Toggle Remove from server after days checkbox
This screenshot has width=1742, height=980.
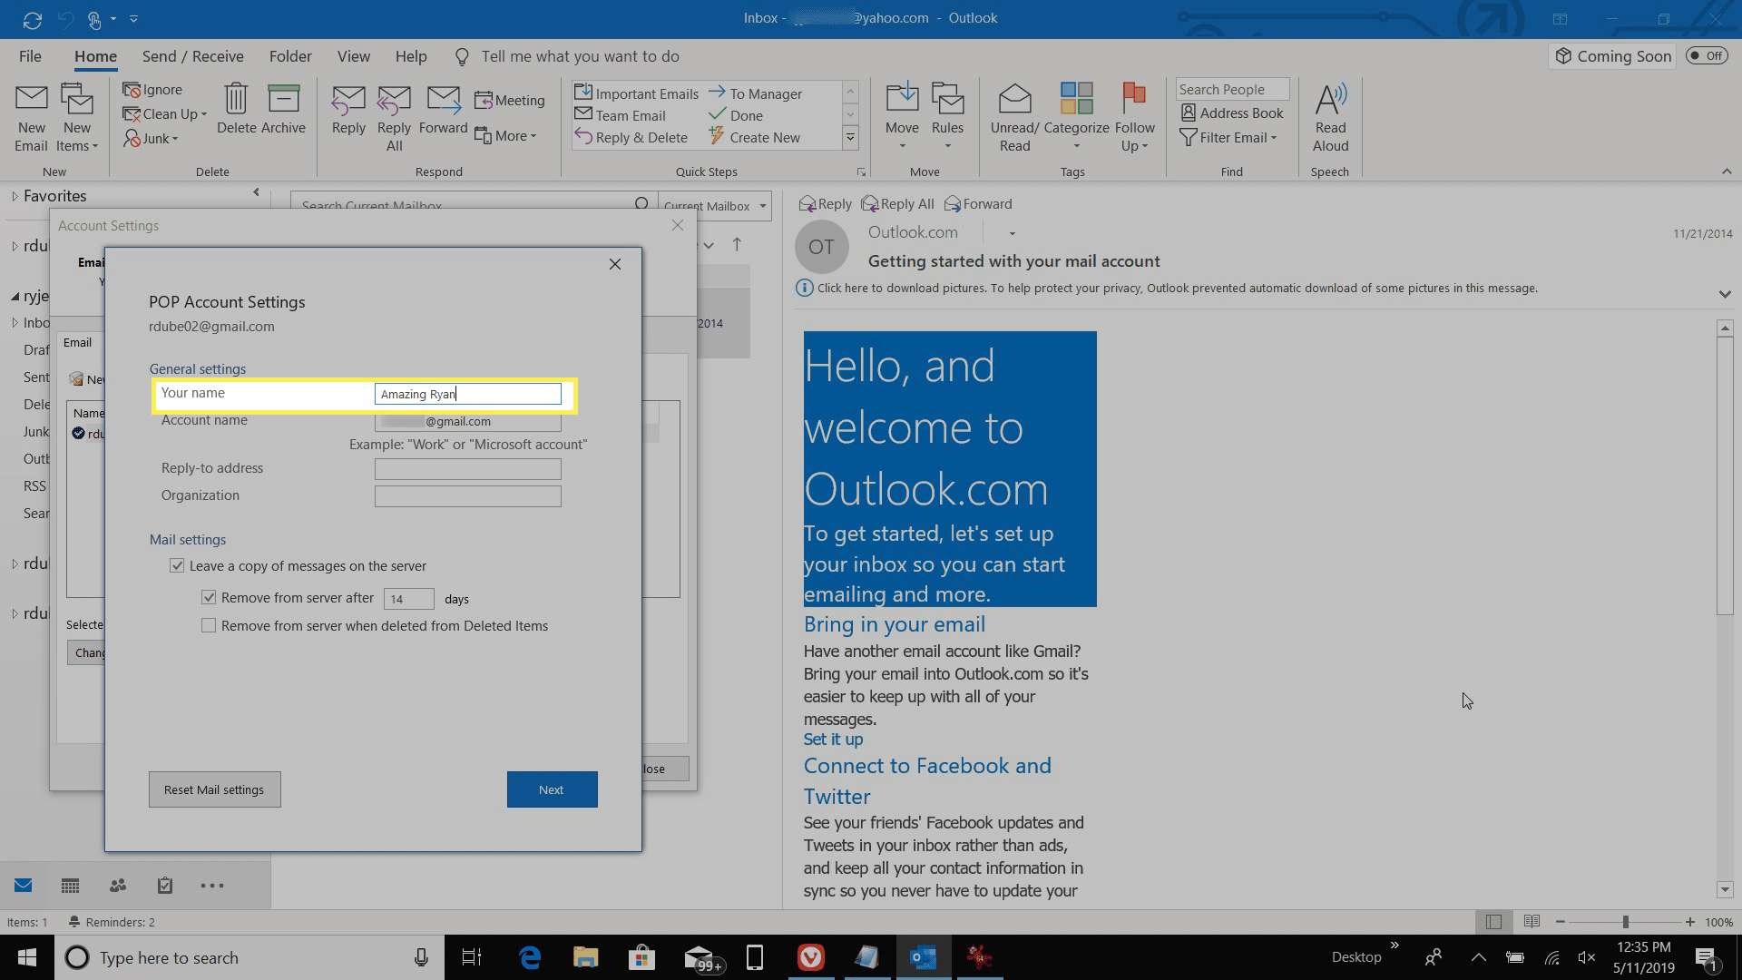tap(209, 597)
